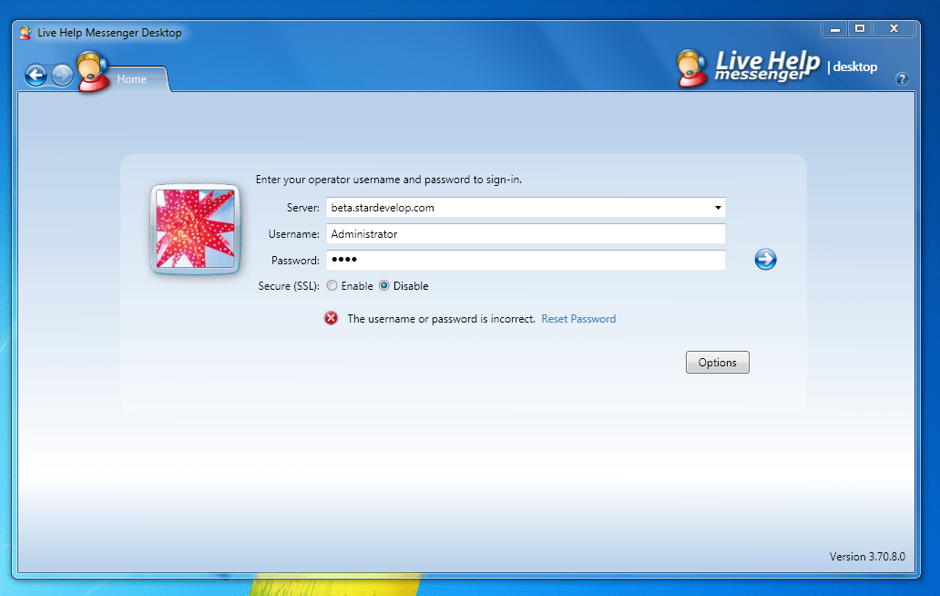Click the operator headset avatar icon

92,70
